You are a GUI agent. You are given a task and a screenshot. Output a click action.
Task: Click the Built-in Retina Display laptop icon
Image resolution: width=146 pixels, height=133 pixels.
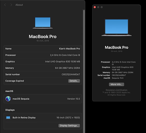pos(8,118)
